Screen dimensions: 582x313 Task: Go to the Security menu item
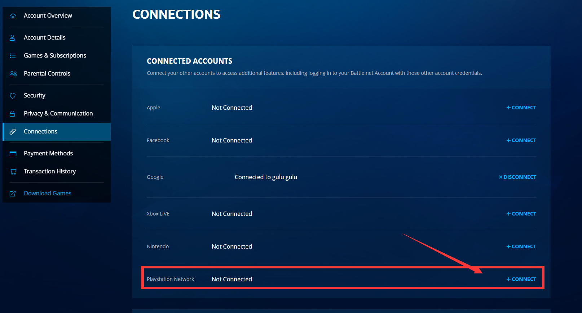35,96
